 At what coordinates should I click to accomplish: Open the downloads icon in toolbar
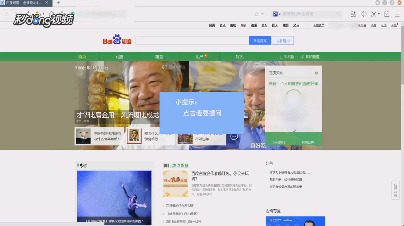click(x=387, y=14)
